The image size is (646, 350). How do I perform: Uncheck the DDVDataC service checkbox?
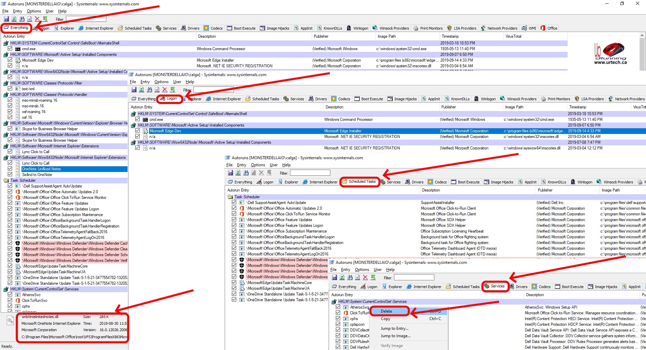click(338, 336)
